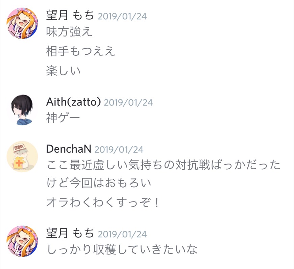
Task: Click the 望月 もち username on the last message
Action: point(70,233)
